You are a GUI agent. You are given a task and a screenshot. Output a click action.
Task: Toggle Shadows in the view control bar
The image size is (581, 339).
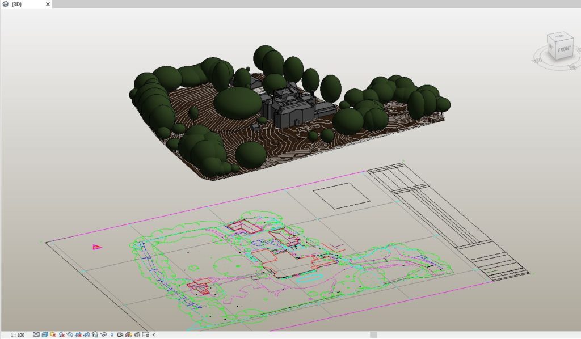tap(61, 334)
